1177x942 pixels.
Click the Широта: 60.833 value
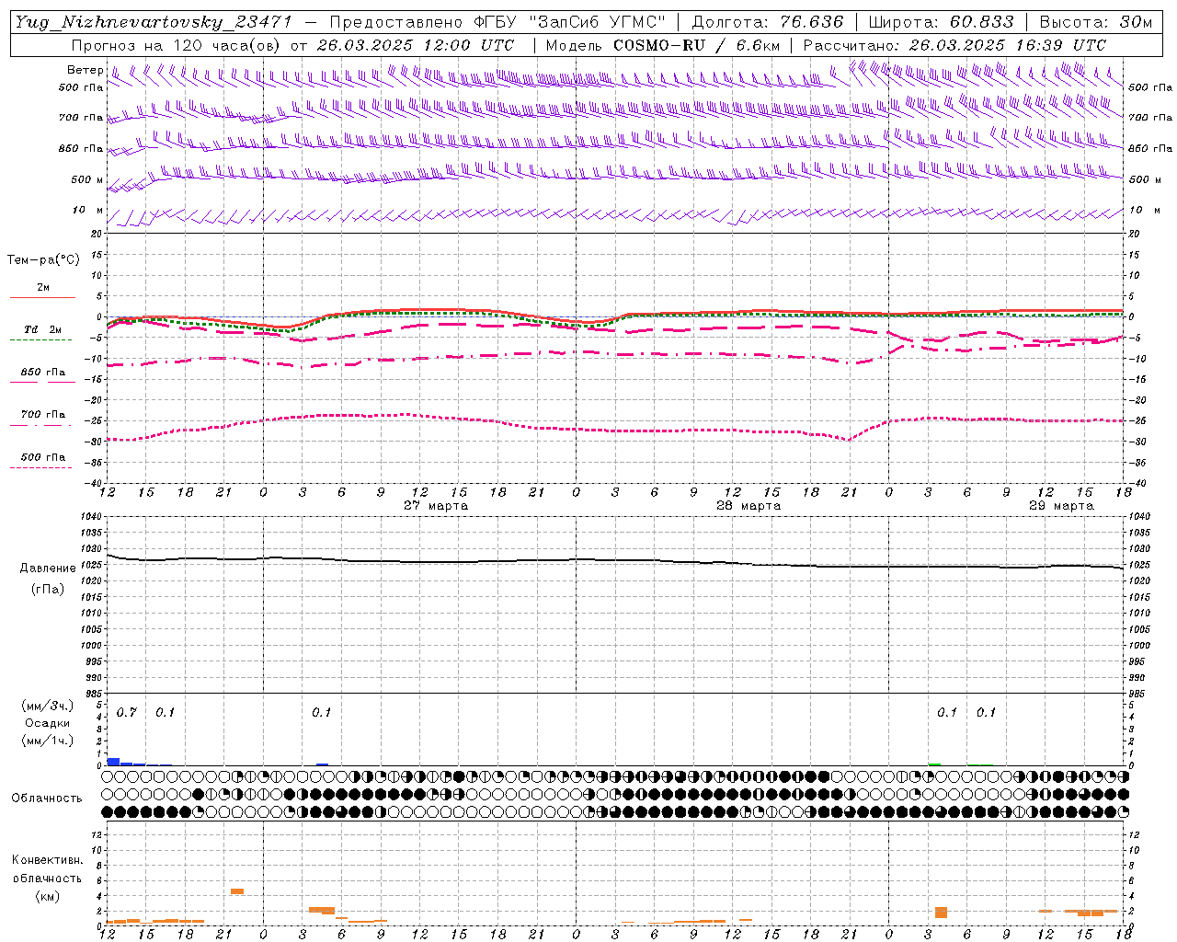point(941,22)
